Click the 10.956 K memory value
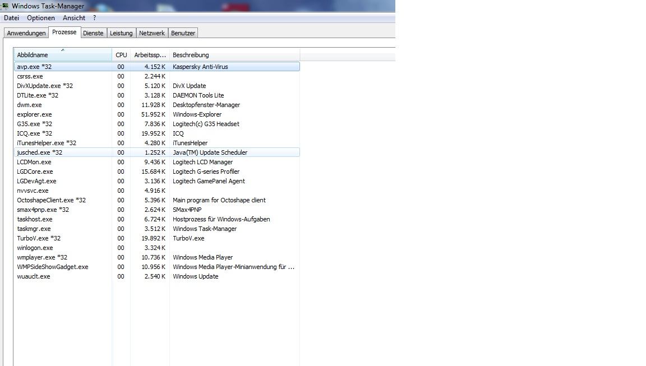 click(153, 267)
